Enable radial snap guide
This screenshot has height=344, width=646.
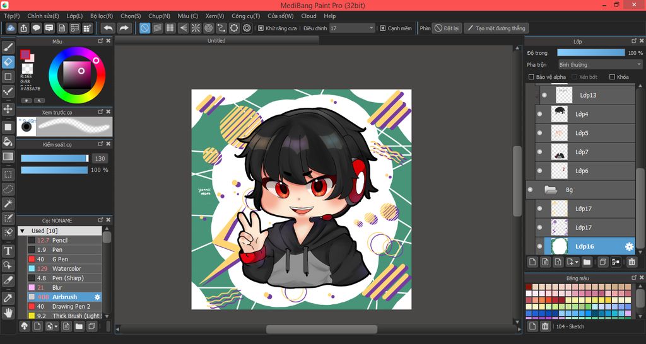click(196, 28)
